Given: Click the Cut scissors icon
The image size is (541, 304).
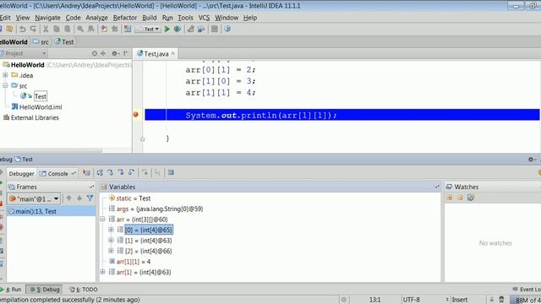Looking at the screenshot, I should pyautogui.click(x=46, y=30).
